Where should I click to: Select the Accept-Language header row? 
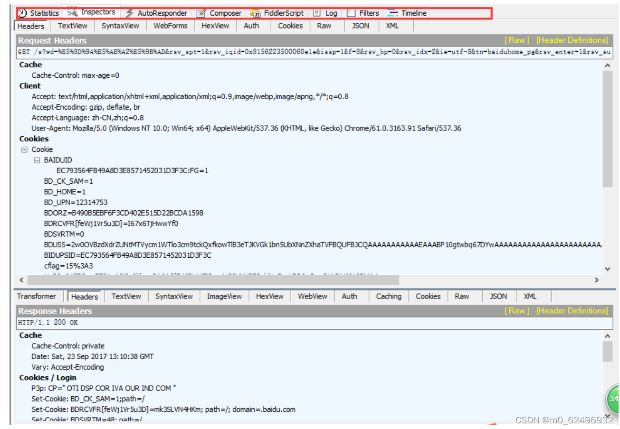(x=88, y=118)
